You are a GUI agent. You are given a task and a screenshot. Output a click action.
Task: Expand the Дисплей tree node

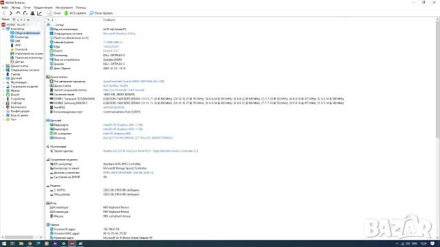coord(3,78)
